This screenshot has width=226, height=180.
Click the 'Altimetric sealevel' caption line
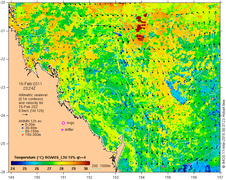[x=33, y=95]
